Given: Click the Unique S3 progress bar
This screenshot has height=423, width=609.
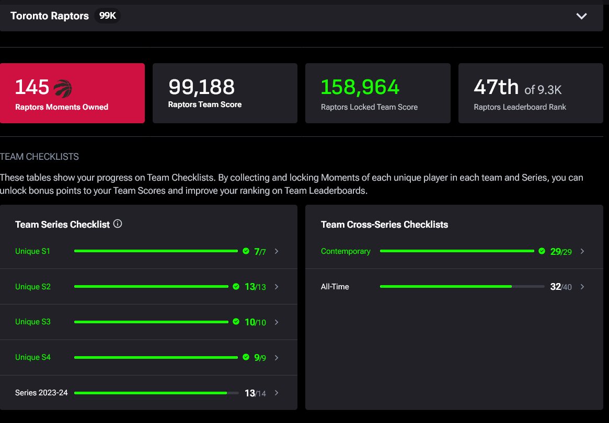Looking at the screenshot, I should click(151, 322).
